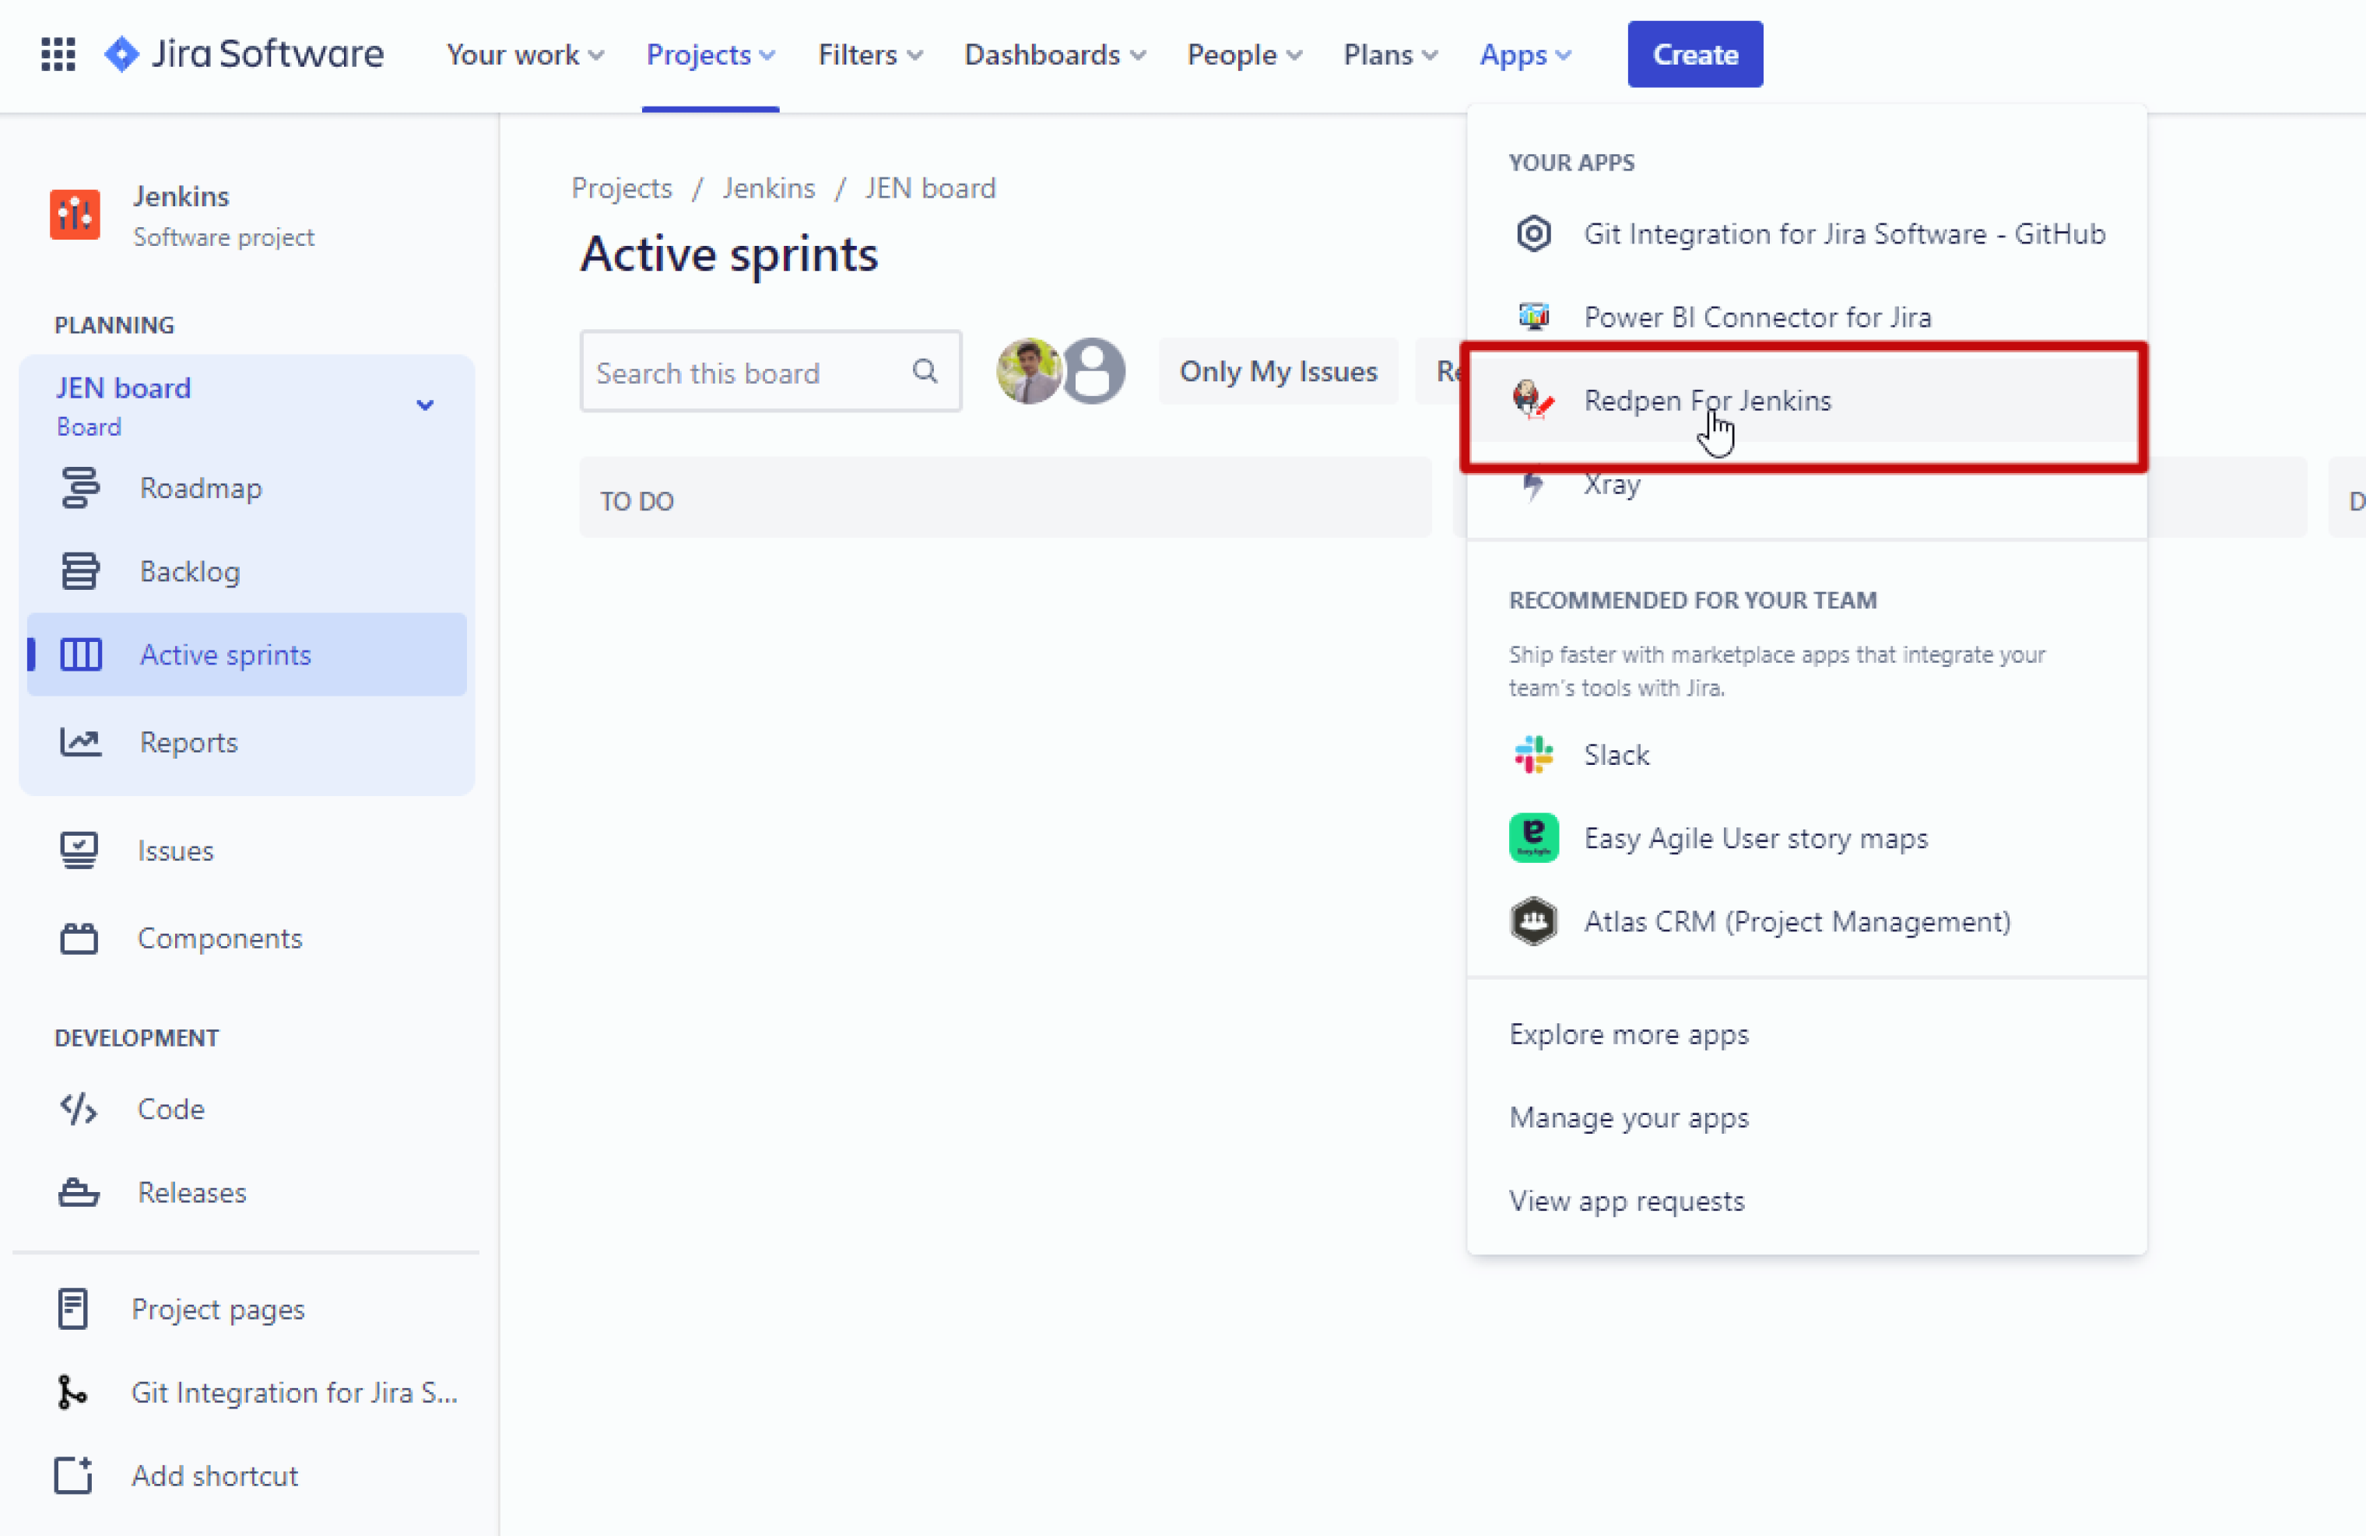Open Roadmap in the sidebar
This screenshot has width=2366, height=1536.
[x=247, y=488]
